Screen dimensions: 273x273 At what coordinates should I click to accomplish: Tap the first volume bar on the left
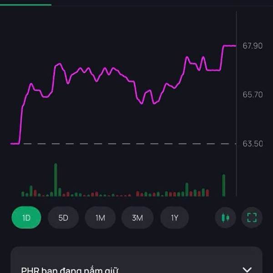tap(23, 194)
